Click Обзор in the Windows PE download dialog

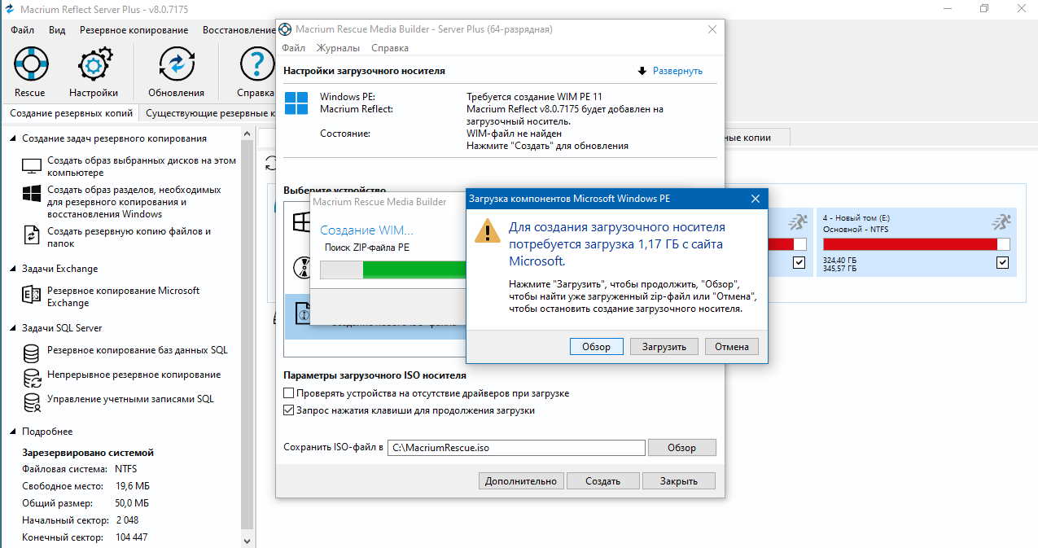pos(596,346)
